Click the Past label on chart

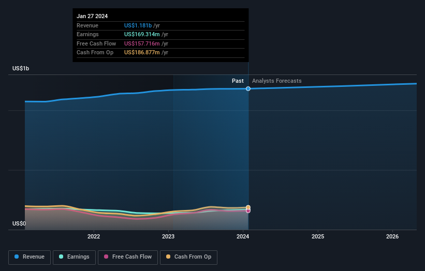[238, 81]
